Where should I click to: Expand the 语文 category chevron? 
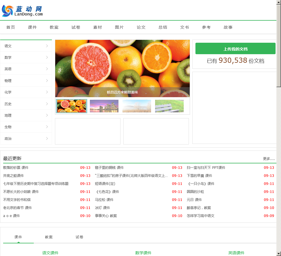47,46
